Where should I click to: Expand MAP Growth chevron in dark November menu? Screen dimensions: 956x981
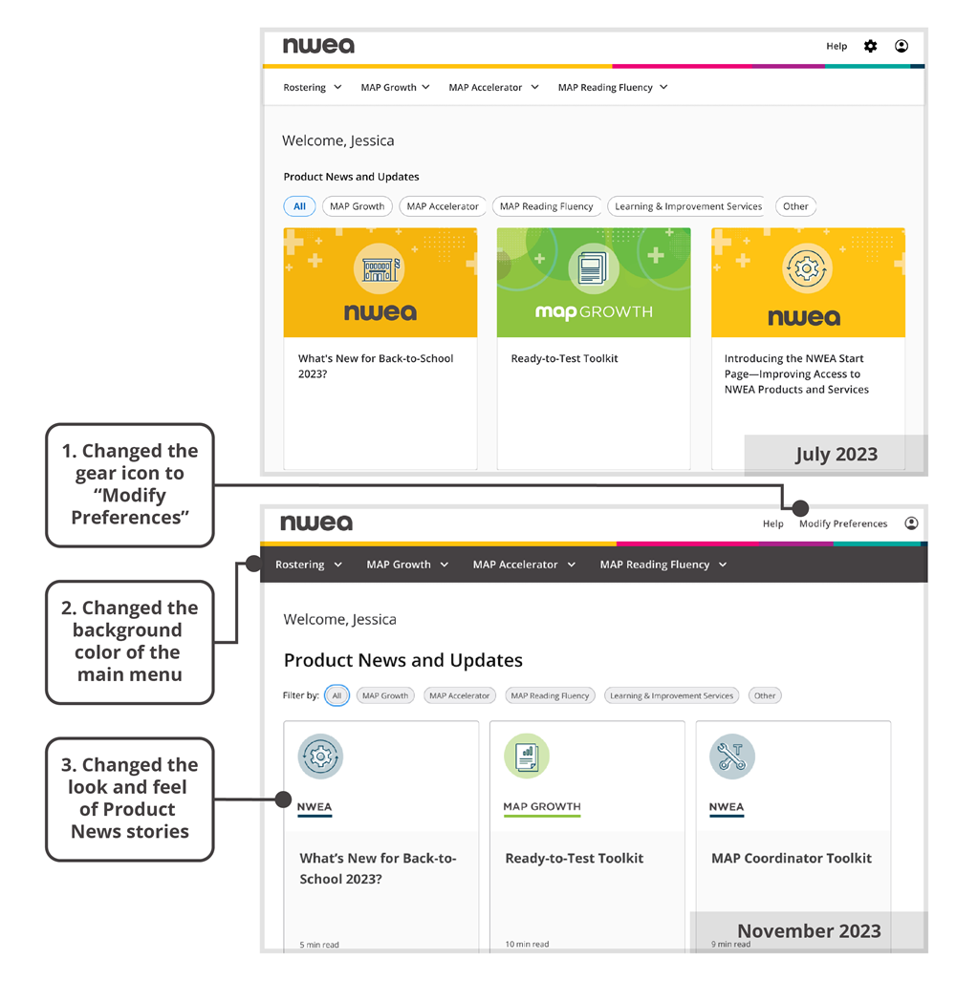(x=445, y=565)
